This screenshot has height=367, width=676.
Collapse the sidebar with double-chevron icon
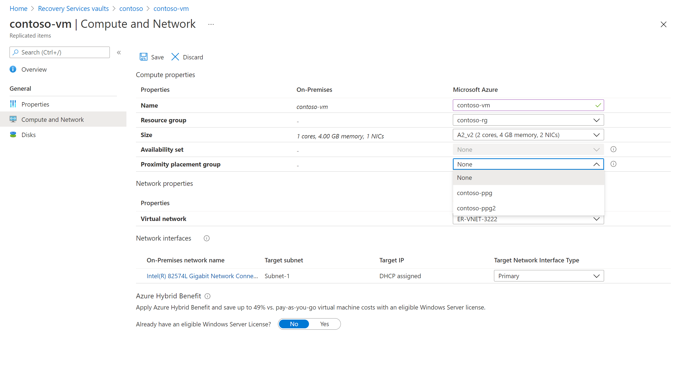[119, 53]
